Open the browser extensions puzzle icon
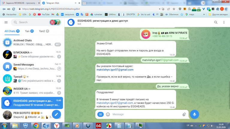This screenshot has height=129, width=230. pyautogui.click(x=218, y=9)
